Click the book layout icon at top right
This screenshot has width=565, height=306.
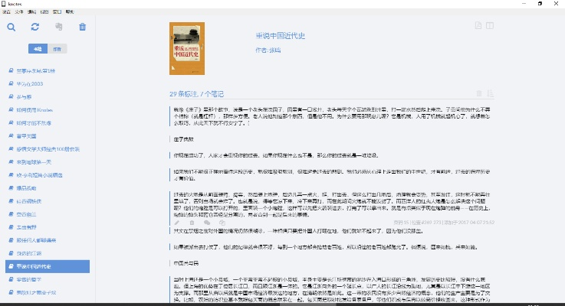pos(491,27)
